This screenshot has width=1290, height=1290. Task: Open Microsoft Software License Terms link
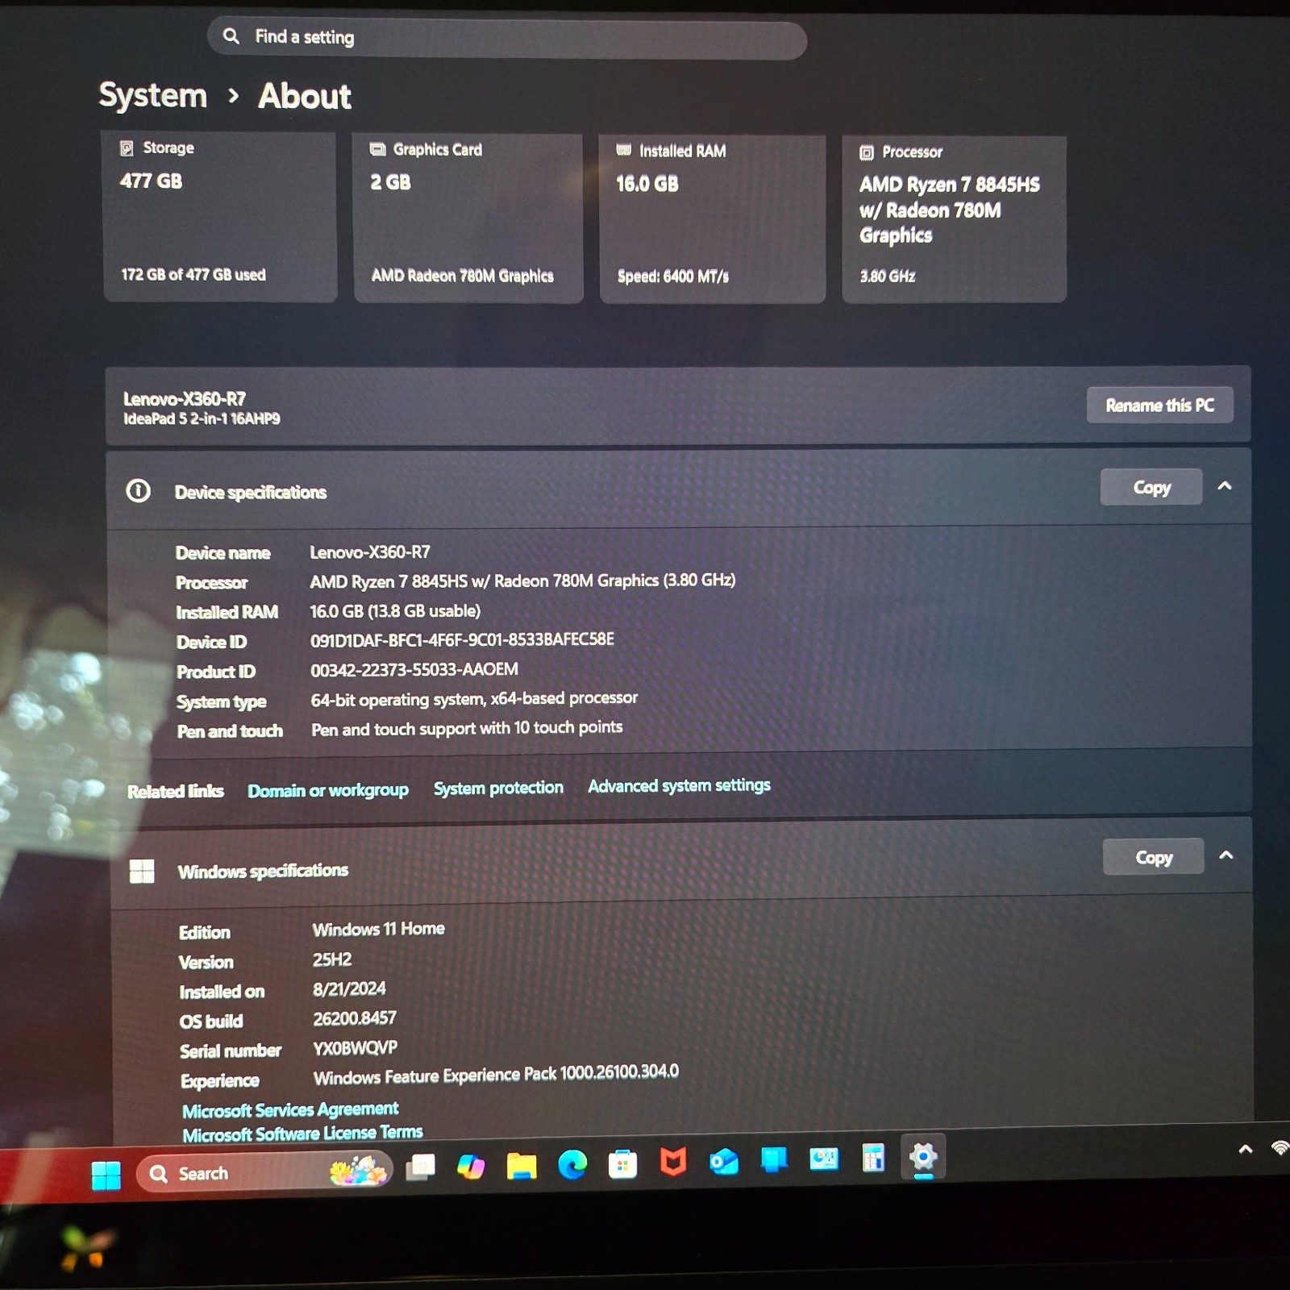tap(302, 1134)
